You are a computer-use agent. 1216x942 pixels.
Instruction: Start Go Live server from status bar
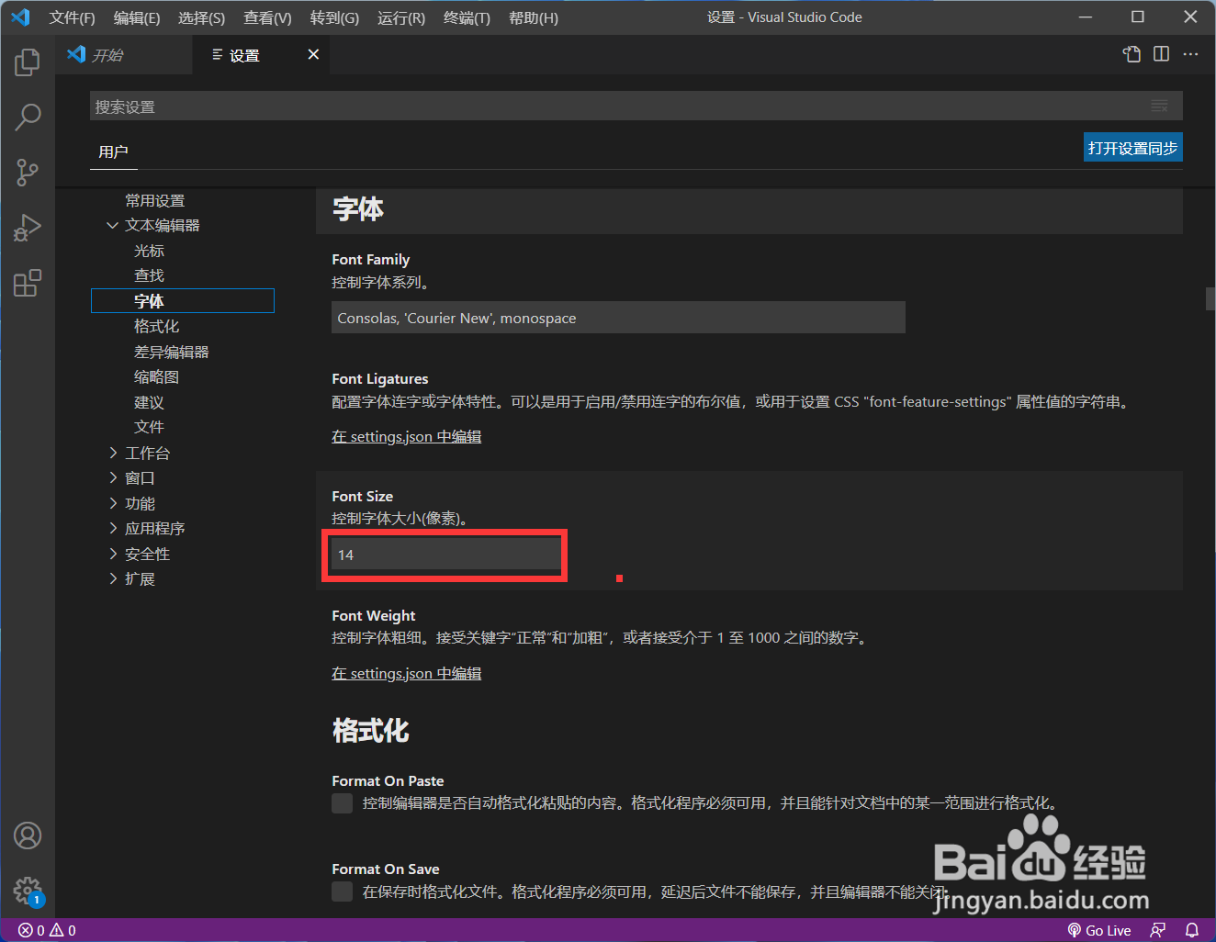[1098, 930]
